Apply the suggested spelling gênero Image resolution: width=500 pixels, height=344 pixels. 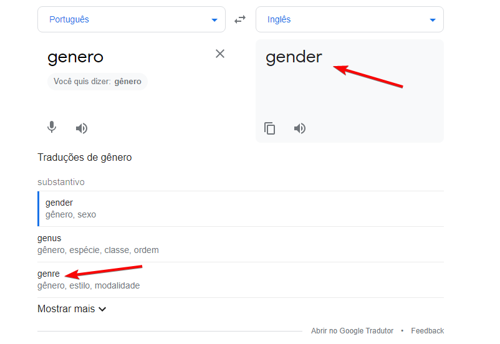(128, 82)
